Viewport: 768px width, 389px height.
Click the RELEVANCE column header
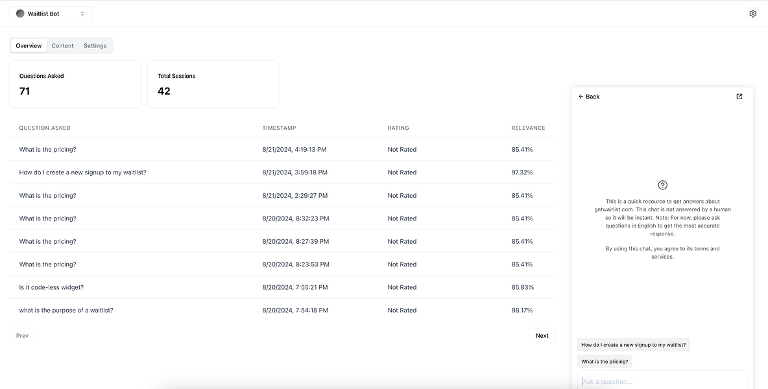(x=528, y=128)
